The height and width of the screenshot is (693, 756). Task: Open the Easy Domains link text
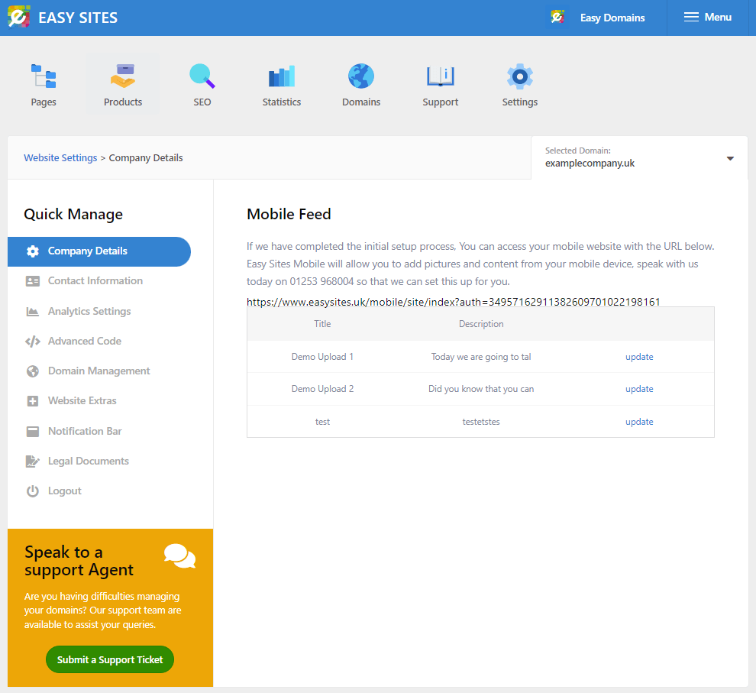pos(612,18)
